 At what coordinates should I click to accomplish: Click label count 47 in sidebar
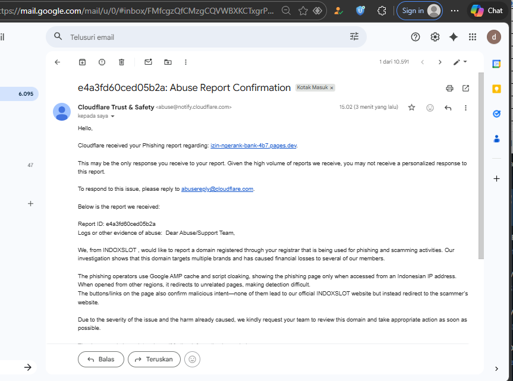(30, 165)
